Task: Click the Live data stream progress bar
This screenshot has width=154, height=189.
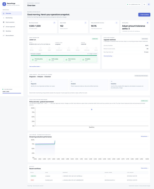Action: click(12, 93)
